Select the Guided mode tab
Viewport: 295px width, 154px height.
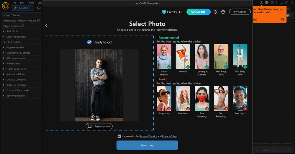click(x=22, y=8)
